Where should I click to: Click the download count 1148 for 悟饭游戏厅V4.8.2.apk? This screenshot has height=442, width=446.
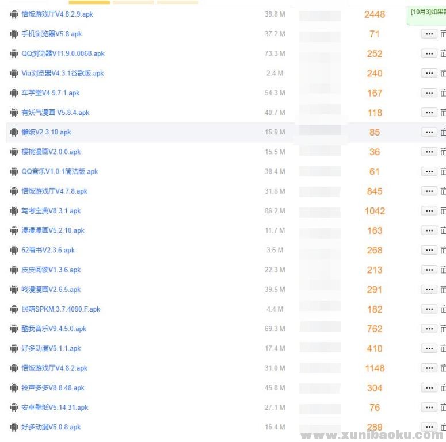click(375, 368)
